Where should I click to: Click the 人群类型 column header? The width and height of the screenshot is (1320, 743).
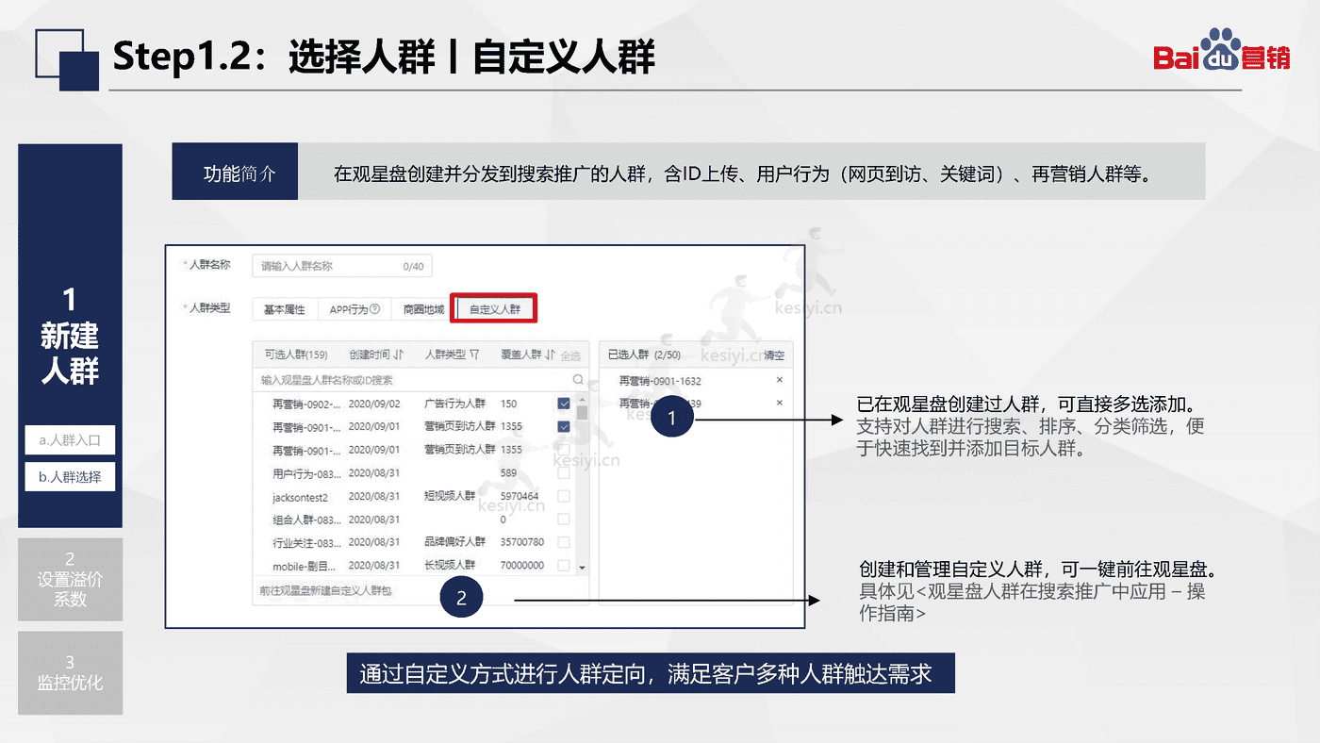[x=445, y=355]
